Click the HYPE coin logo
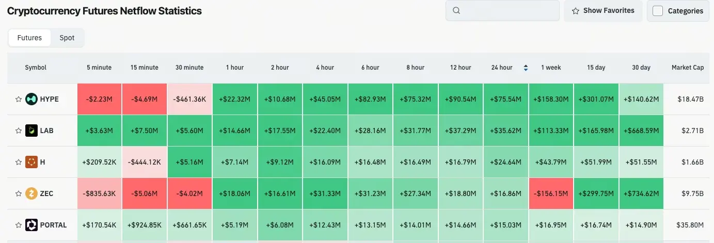The image size is (714, 243). pos(31,99)
